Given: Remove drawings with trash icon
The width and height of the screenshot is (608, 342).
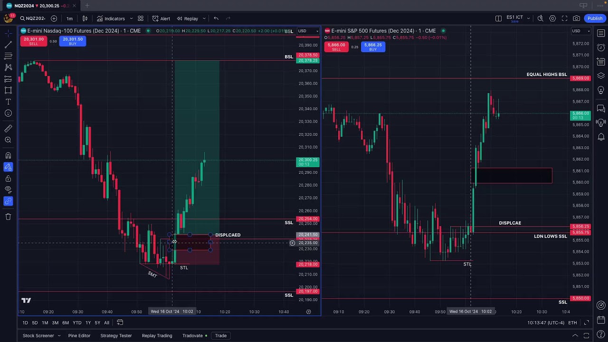Looking at the screenshot, I should [x=8, y=217].
